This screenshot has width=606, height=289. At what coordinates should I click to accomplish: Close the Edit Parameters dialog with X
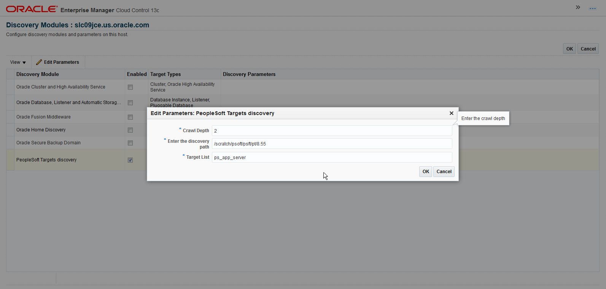[451, 113]
